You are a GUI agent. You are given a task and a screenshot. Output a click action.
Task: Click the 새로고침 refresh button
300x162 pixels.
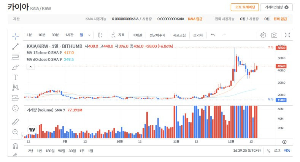click(x=179, y=35)
